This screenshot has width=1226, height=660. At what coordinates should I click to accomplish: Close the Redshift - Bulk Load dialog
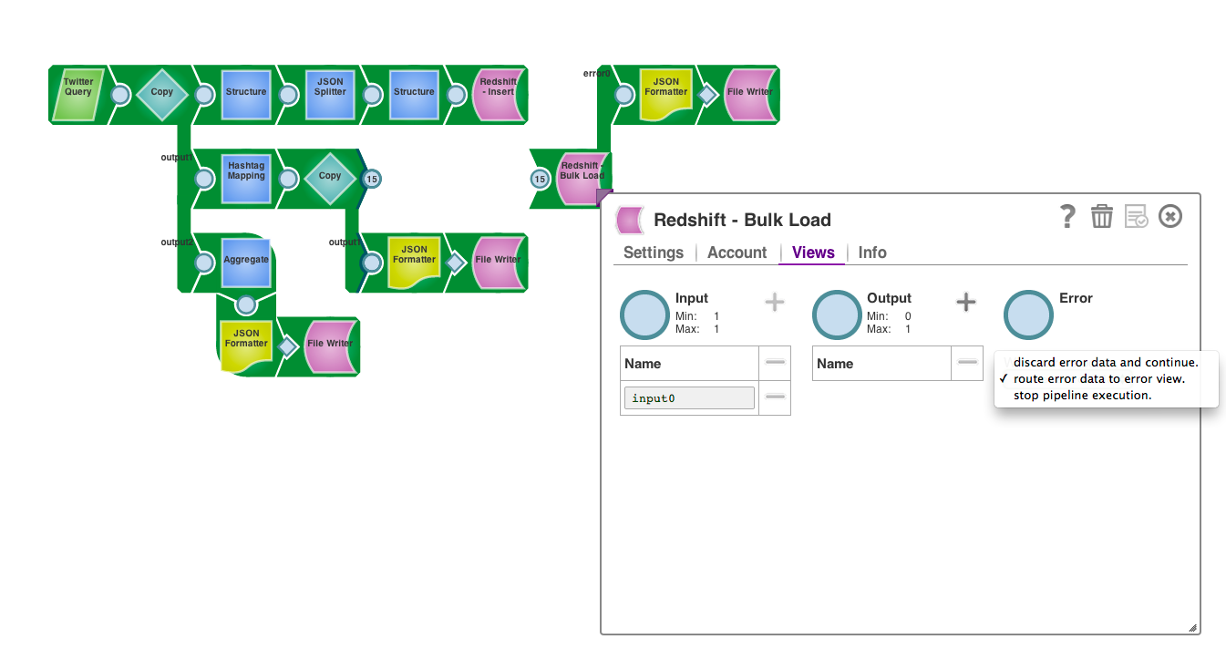(1170, 216)
